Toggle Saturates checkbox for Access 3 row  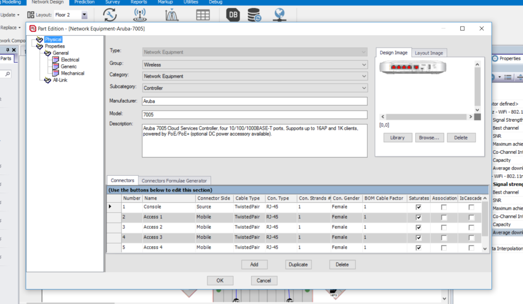tap(419, 238)
